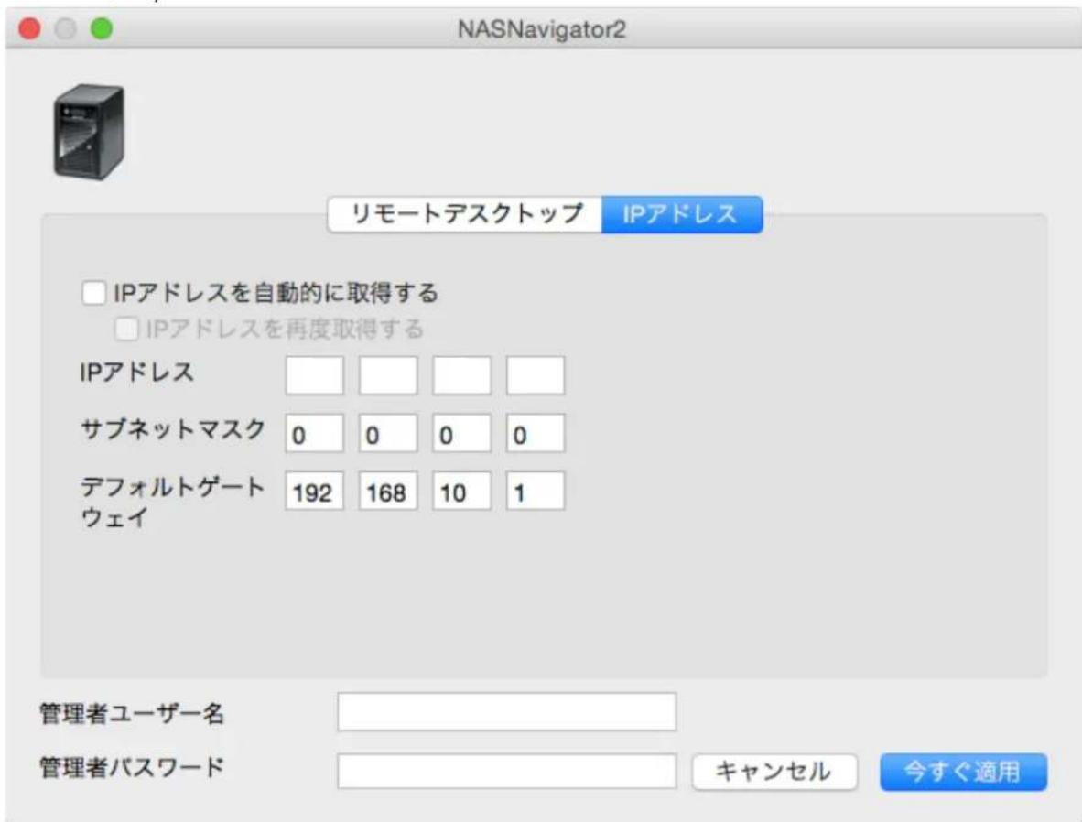
Task: Click the fourth IPアドレス octet field
Action: 536,375
